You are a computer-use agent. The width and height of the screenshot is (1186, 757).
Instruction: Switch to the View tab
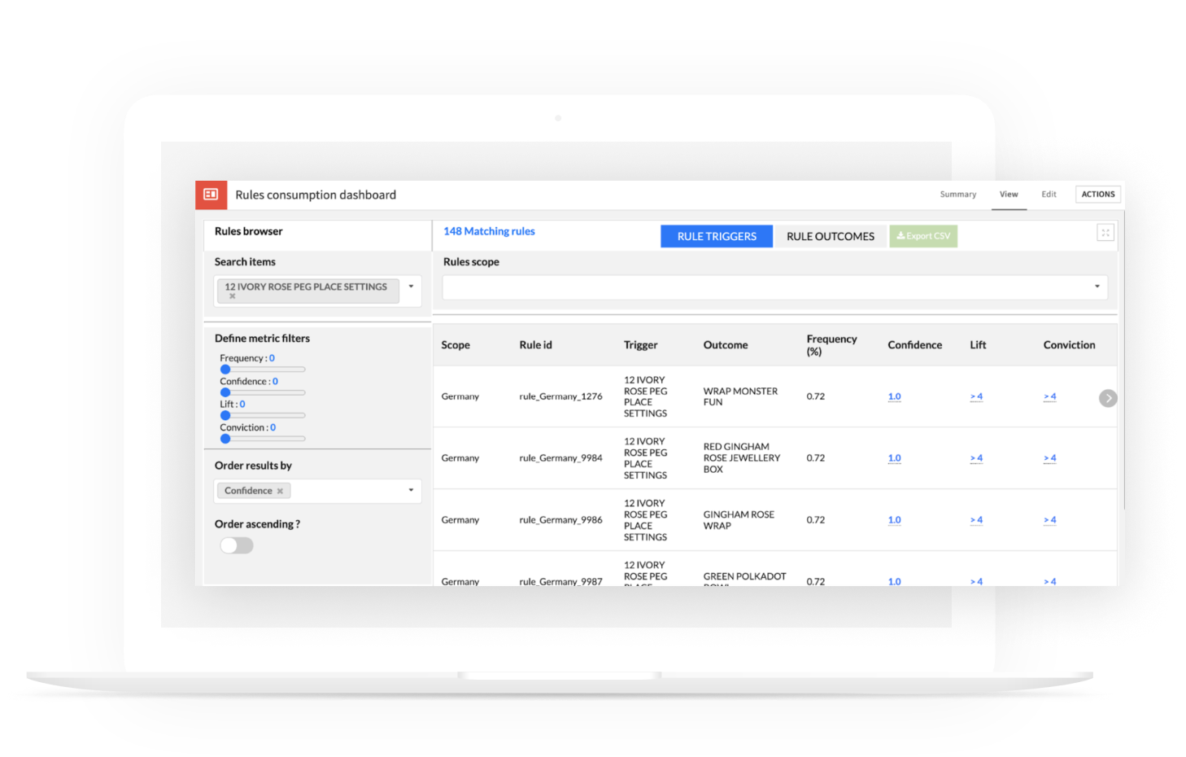[x=1009, y=195]
